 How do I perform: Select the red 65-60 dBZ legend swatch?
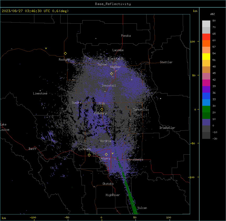pyautogui.click(x=206, y=37)
